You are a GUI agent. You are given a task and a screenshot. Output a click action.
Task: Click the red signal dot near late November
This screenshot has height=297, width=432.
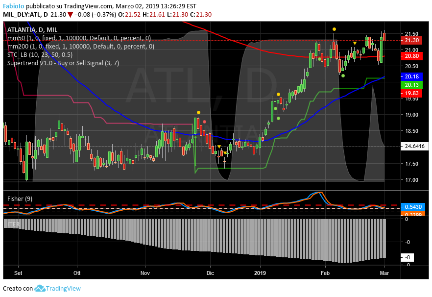click(204, 122)
